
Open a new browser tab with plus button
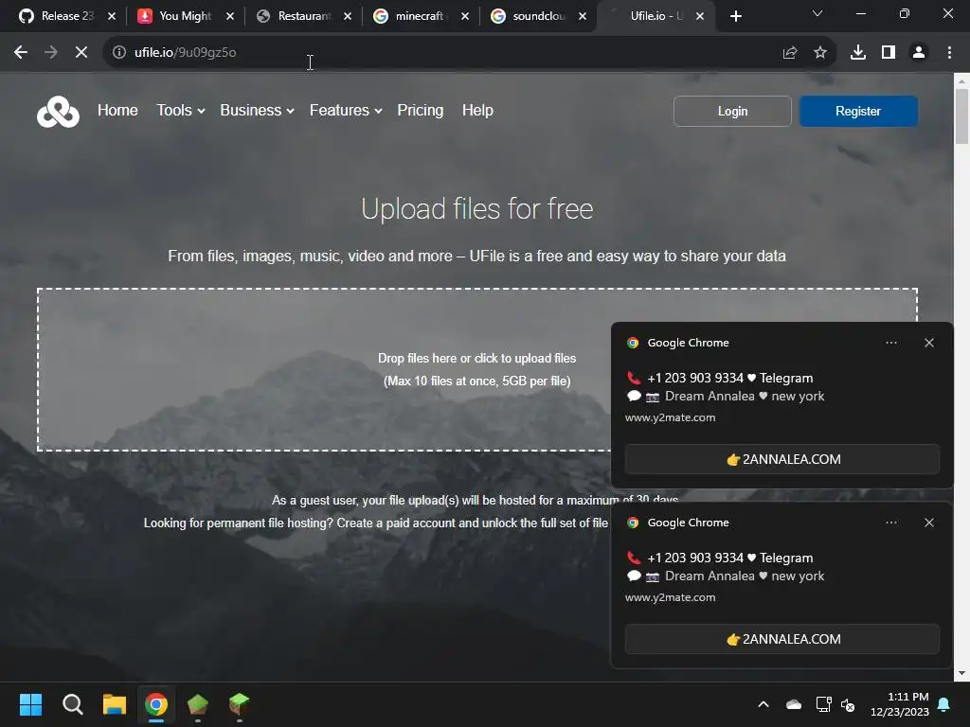click(x=735, y=16)
